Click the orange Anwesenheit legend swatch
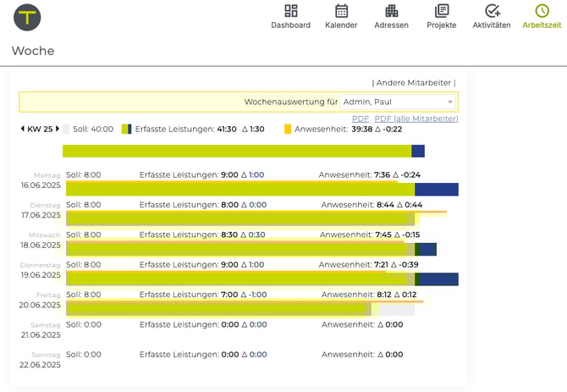The image size is (567, 392). point(288,129)
